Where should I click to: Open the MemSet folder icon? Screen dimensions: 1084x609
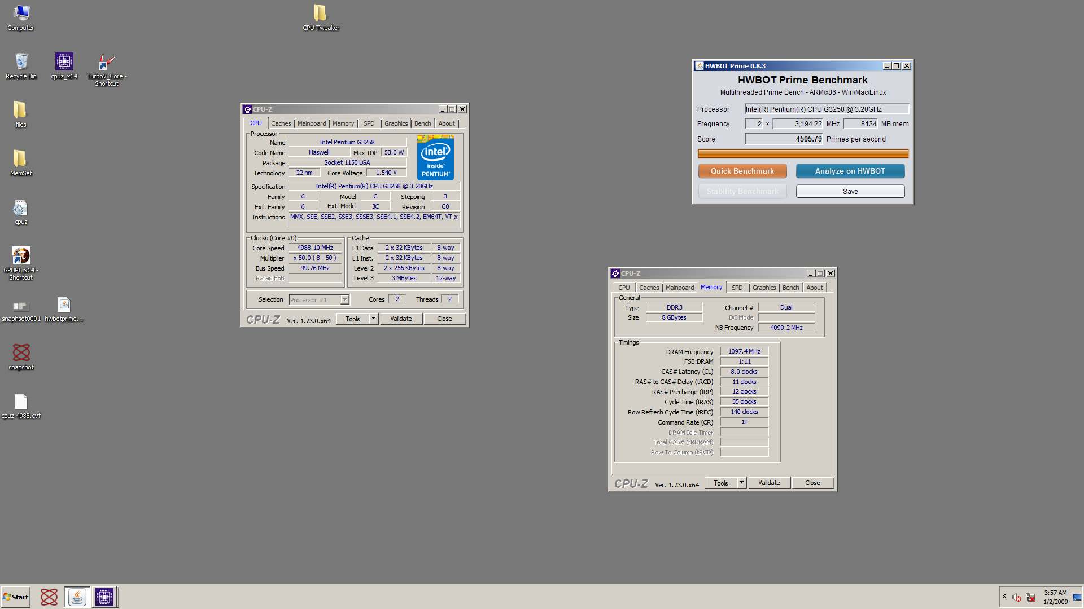pyautogui.click(x=21, y=163)
